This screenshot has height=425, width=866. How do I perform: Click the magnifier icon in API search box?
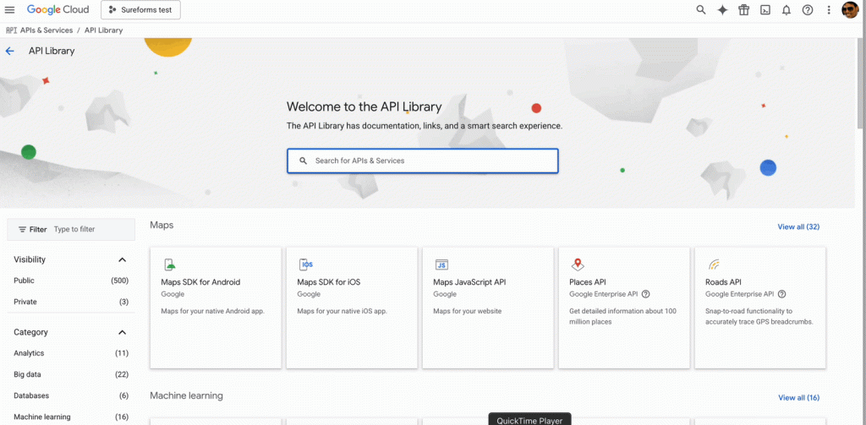(x=303, y=161)
